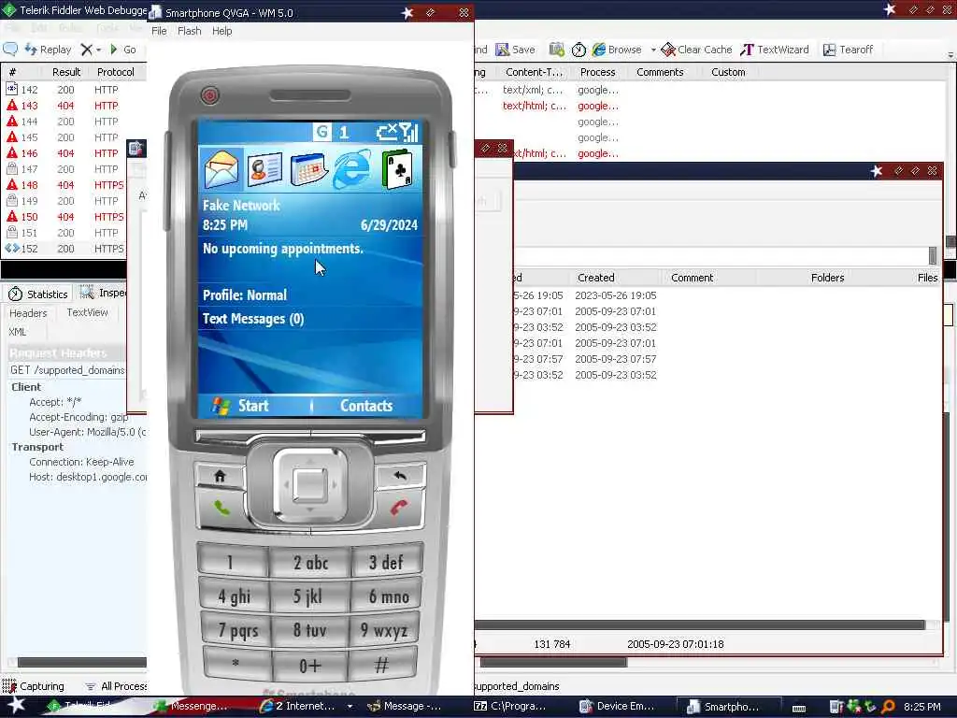Click Fiddler Browse button

[617, 50]
